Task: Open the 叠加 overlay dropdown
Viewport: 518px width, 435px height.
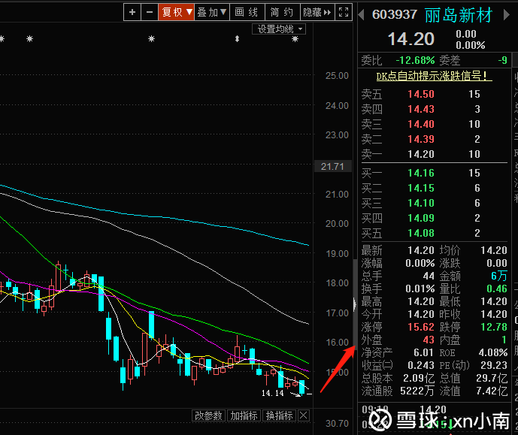Action: (x=212, y=12)
